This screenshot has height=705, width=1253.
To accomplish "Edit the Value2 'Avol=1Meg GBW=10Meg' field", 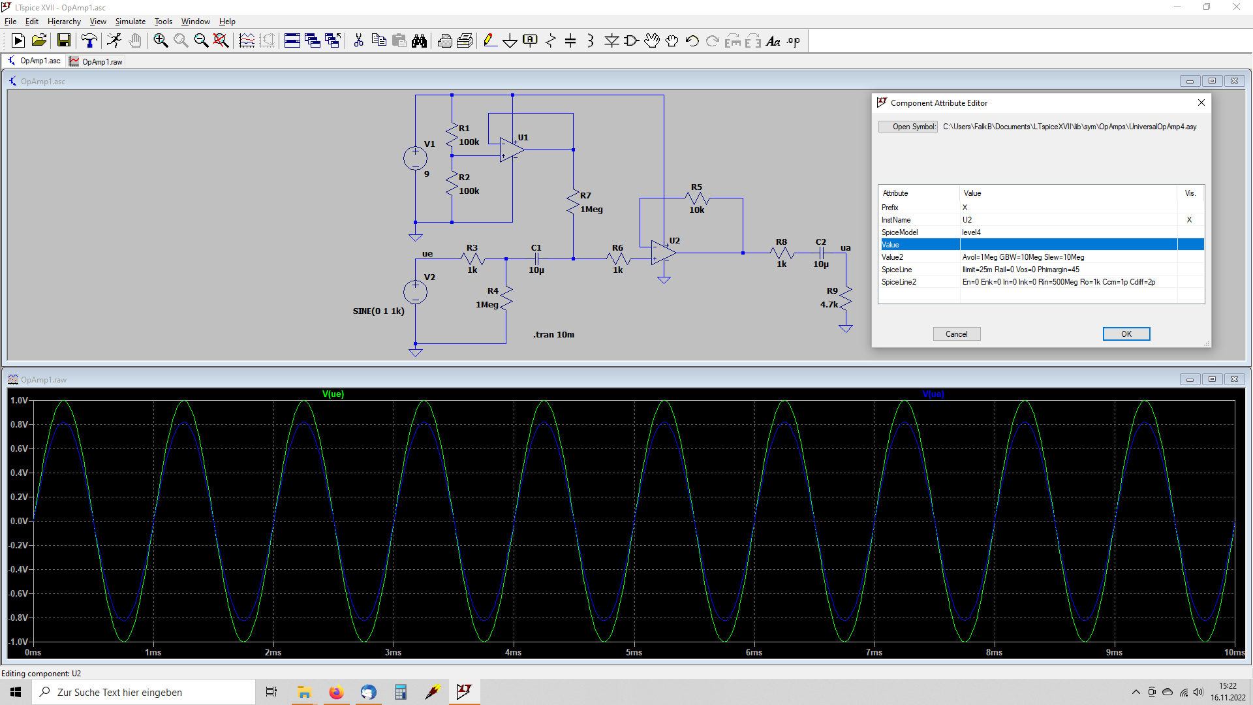I will coord(1068,257).
